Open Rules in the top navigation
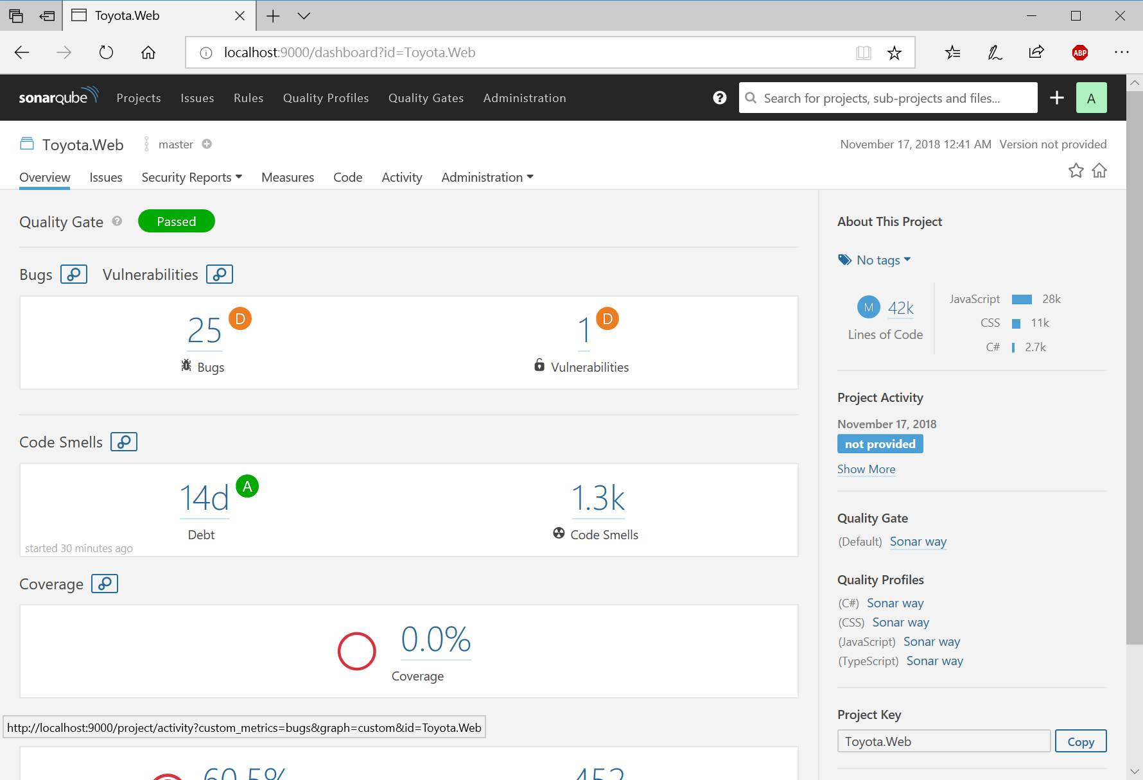Viewport: 1143px width, 780px height. [249, 98]
